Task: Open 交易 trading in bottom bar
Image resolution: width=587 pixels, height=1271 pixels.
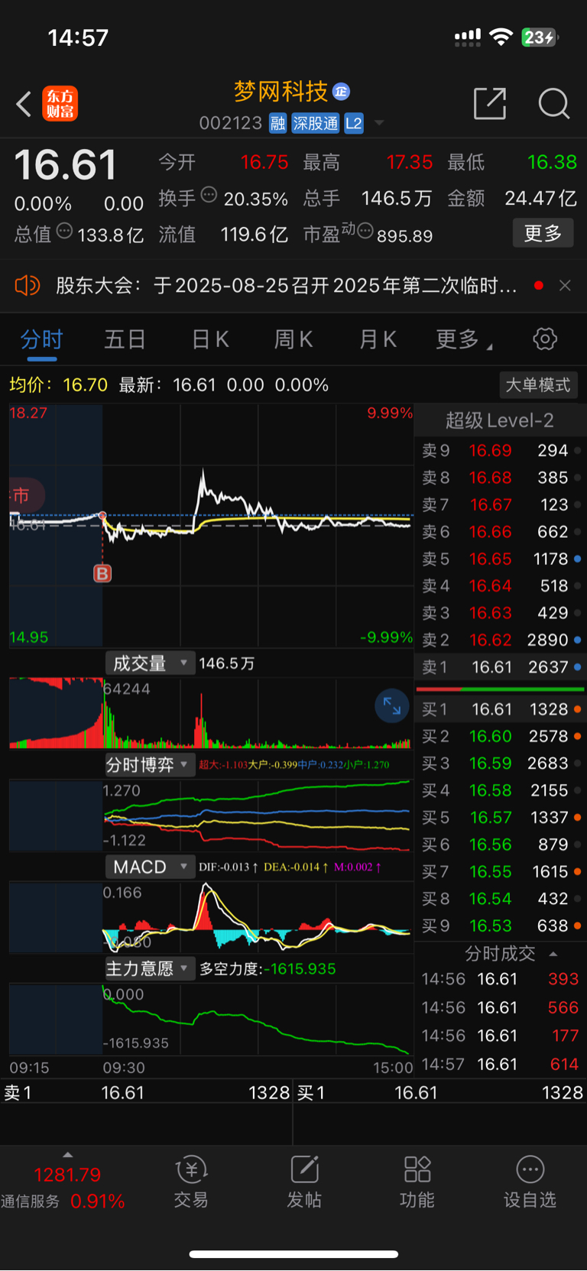Action: pyautogui.click(x=191, y=1182)
